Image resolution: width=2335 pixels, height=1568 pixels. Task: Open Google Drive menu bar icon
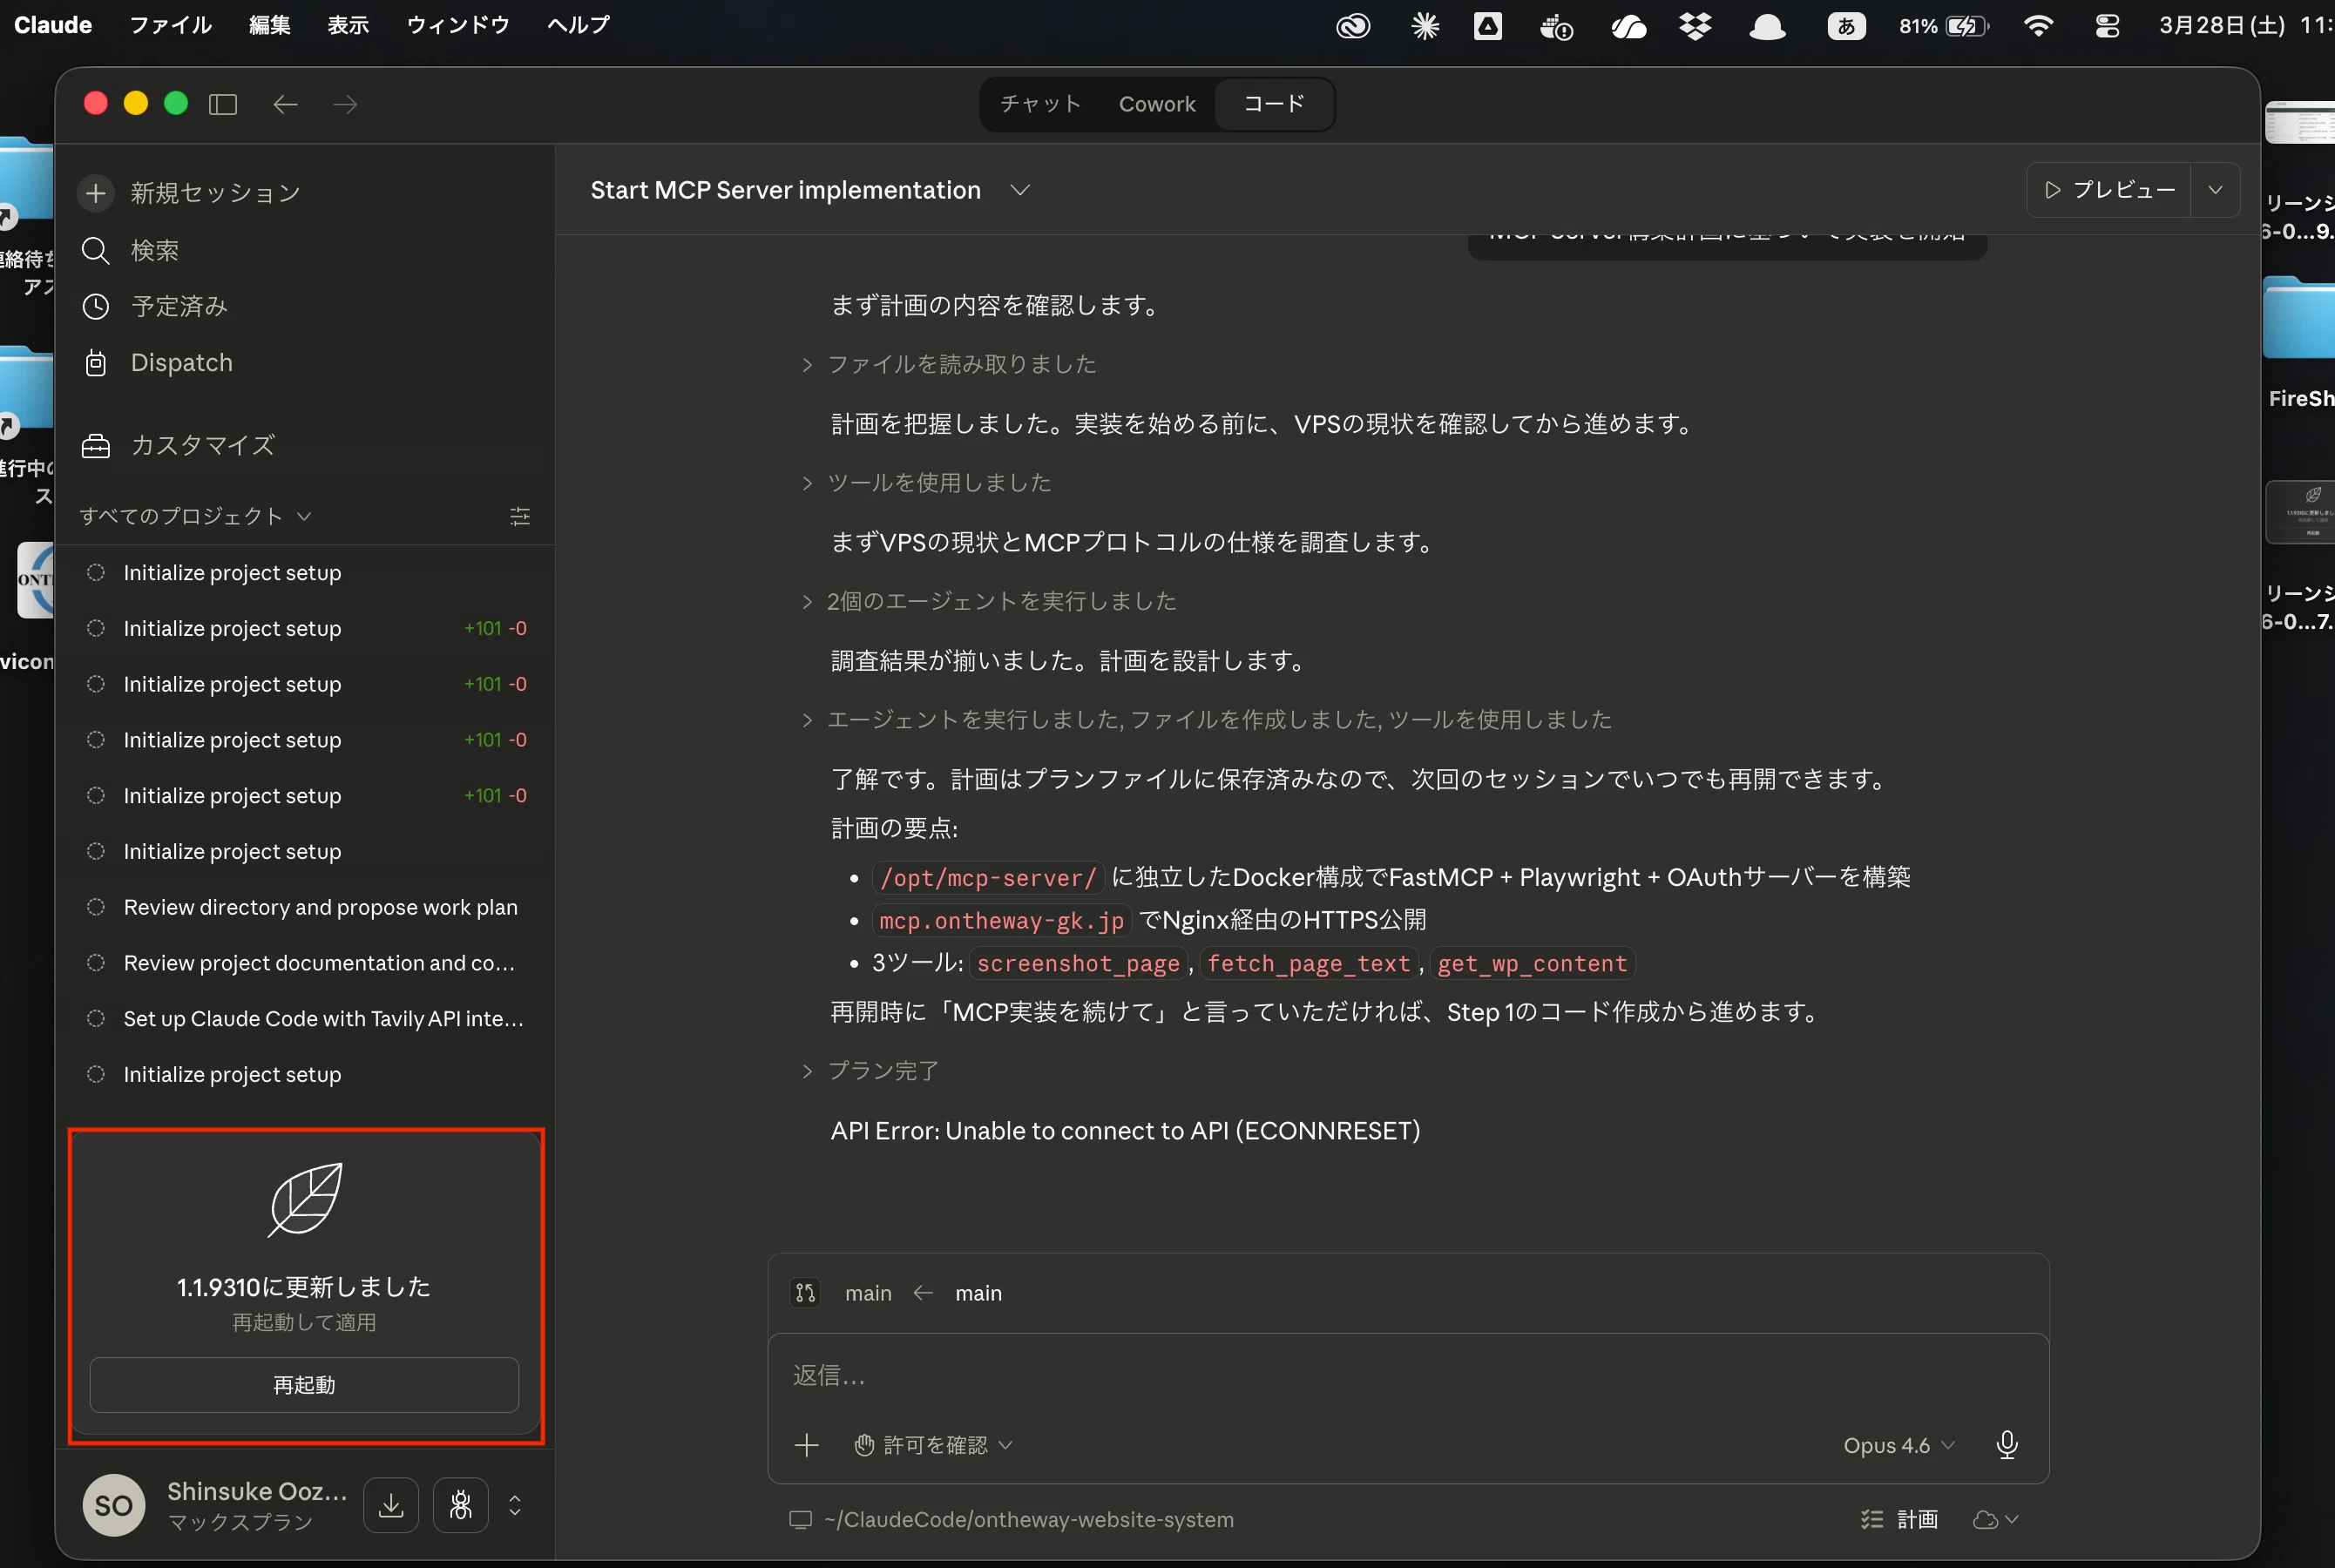click(1488, 26)
